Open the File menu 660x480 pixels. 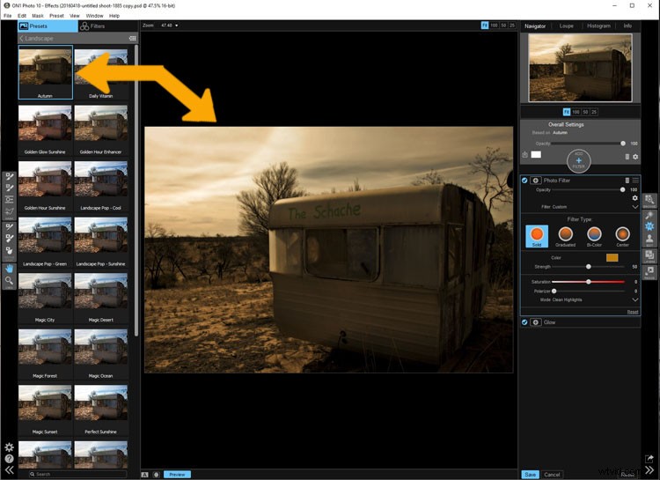[x=8, y=16]
